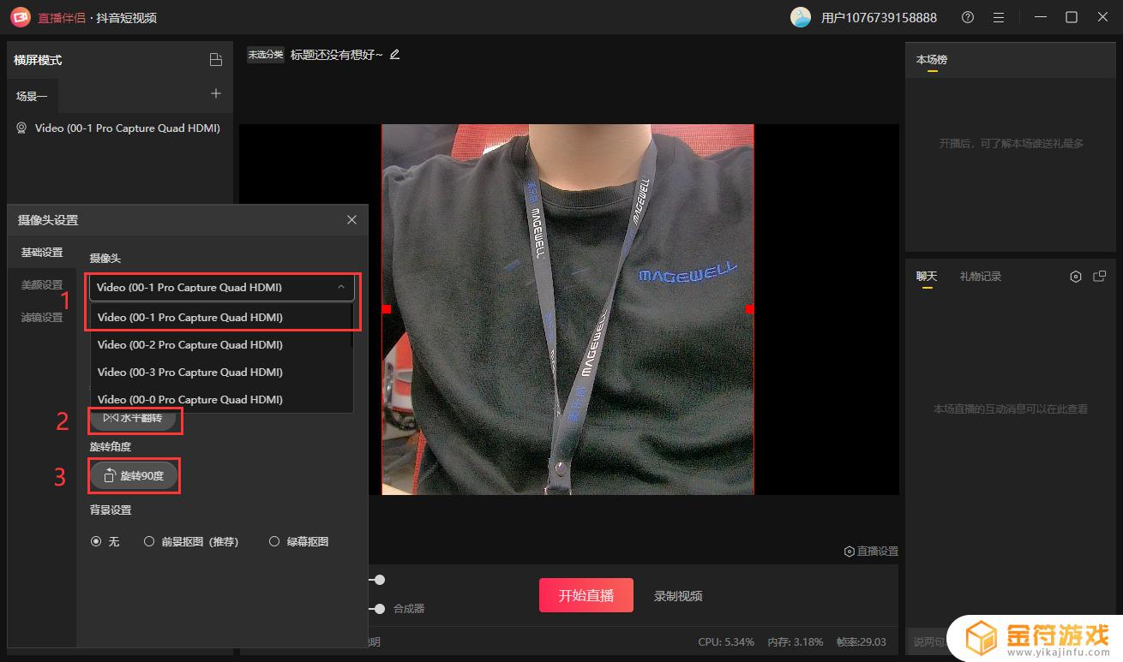Open the hamburger main menu
The width and height of the screenshot is (1123, 662).
pos(999,17)
